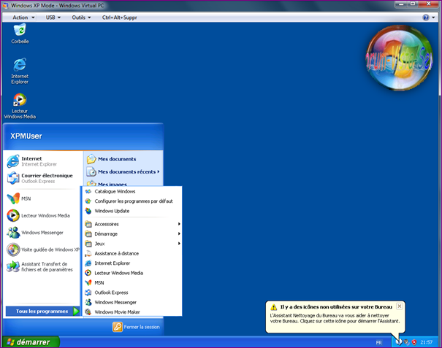Expand Mes documents récents submenu
Viewport: 442px width, 348px height.
pos(124,171)
